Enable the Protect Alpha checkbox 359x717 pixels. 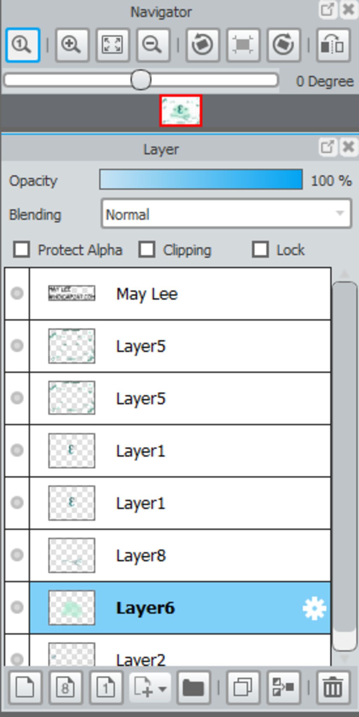(x=21, y=250)
